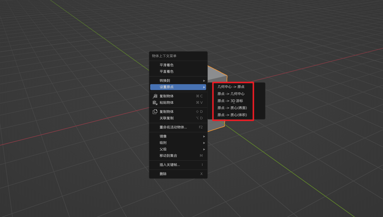Choose 删除 from the context menu
Viewport: 383px width, 217px height.
178,174
